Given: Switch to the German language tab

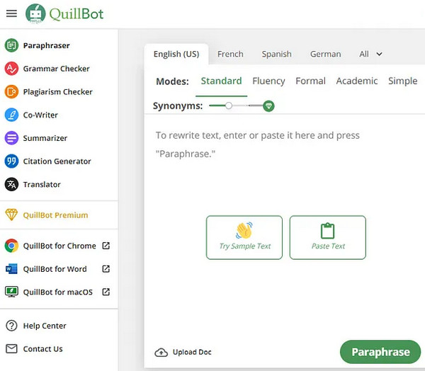Looking at the screenshot, I should tap(326, 54).
